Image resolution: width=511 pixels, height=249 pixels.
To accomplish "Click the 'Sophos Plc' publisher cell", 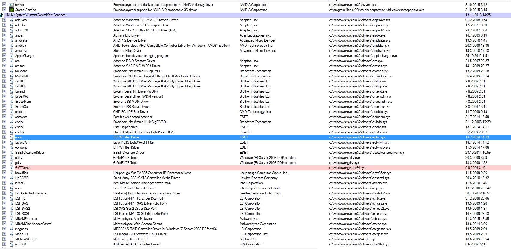I will pos(248,239).
